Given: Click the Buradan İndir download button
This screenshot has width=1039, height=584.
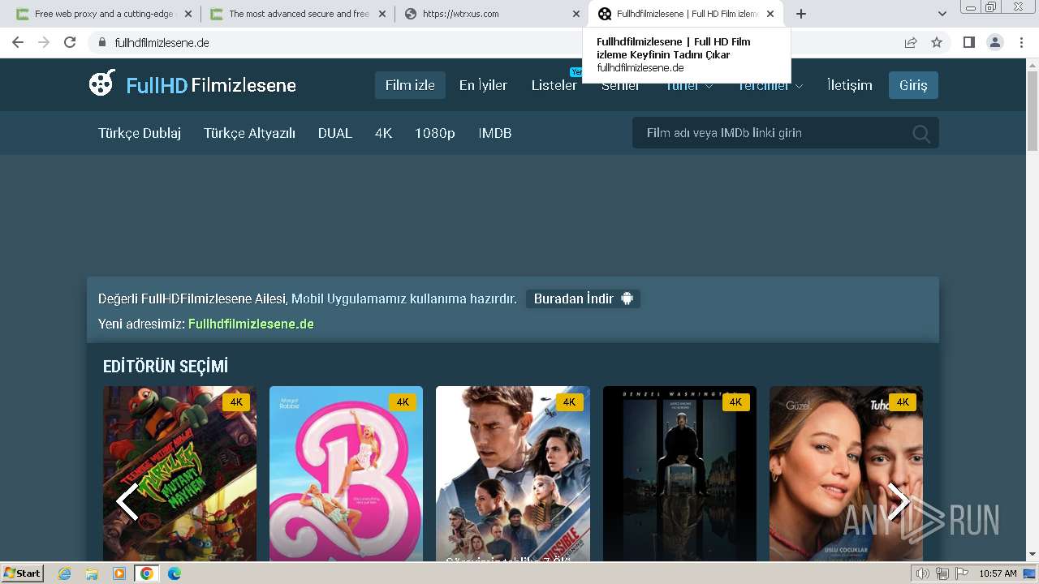Looking at the screenshot, I should (583, 298).
